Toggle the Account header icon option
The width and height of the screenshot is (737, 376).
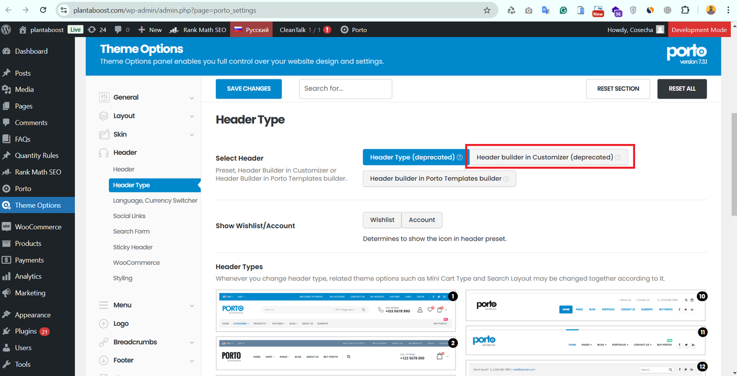pos(421,220)
